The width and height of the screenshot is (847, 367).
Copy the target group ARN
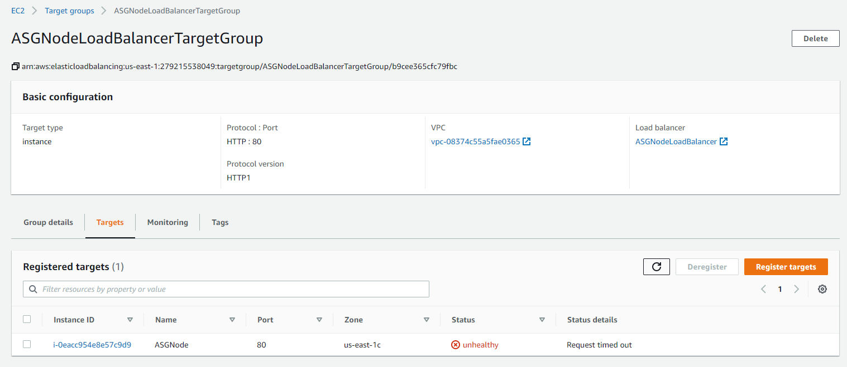(x=15, y=66)
